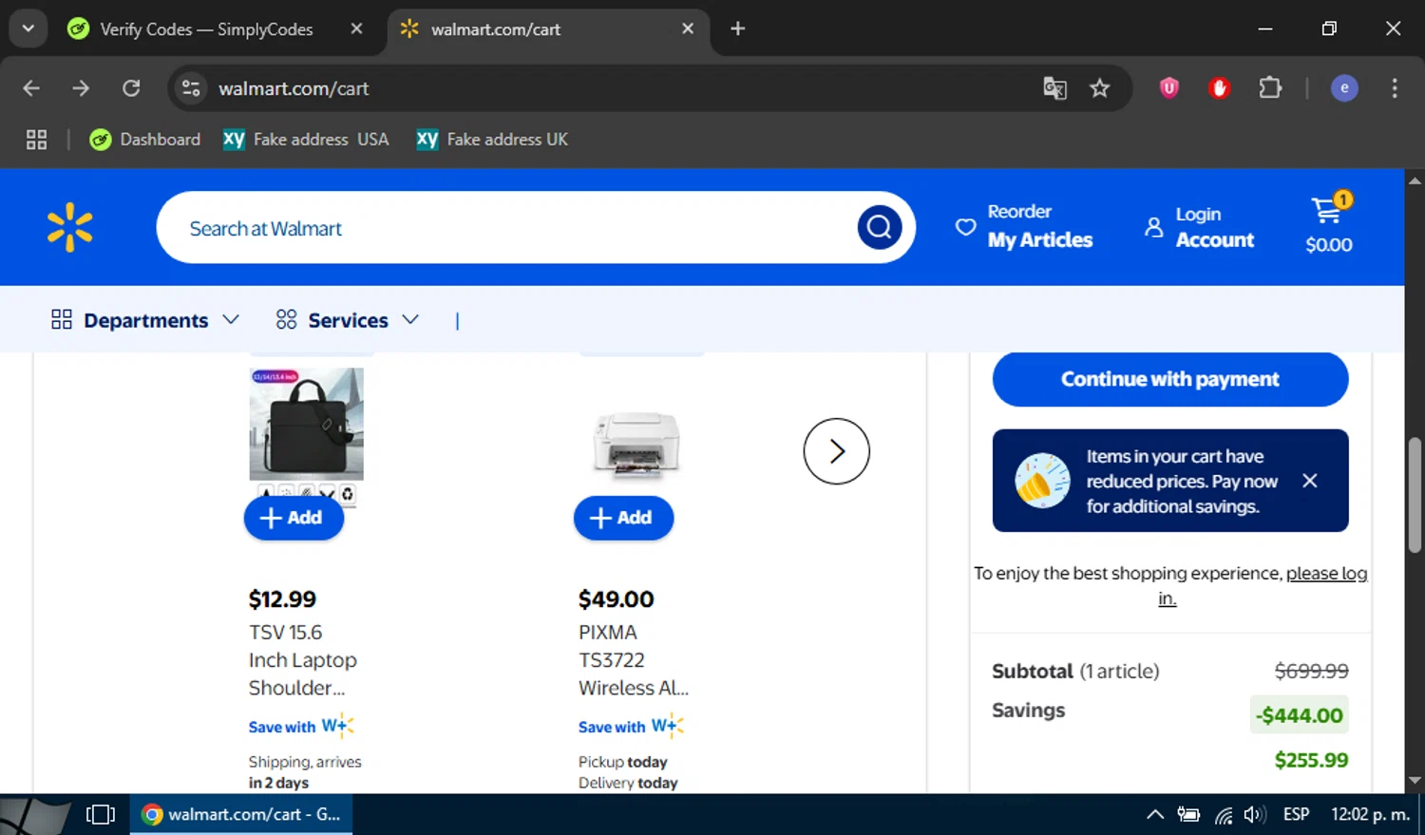Click the PIXMA printer product image

click(636, 443)
